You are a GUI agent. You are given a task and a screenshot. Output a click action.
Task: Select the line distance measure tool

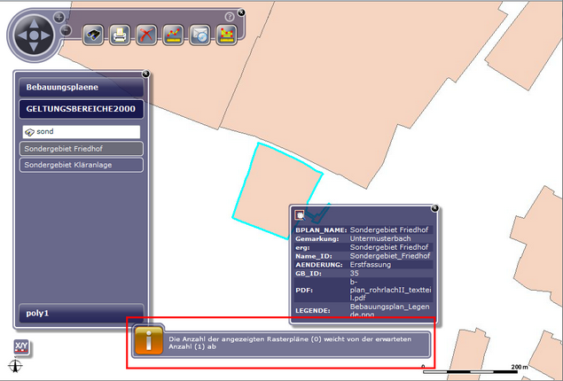tap(173, 35)
